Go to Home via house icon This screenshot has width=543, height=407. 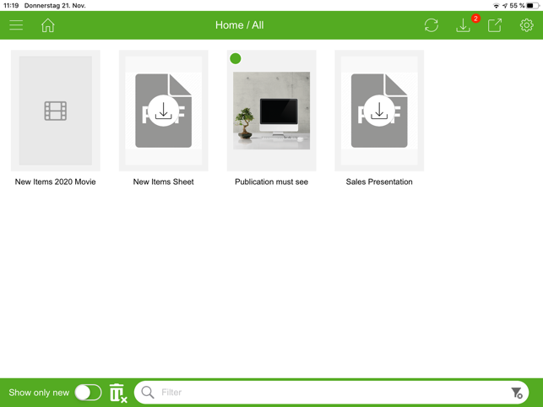(48, 25)
